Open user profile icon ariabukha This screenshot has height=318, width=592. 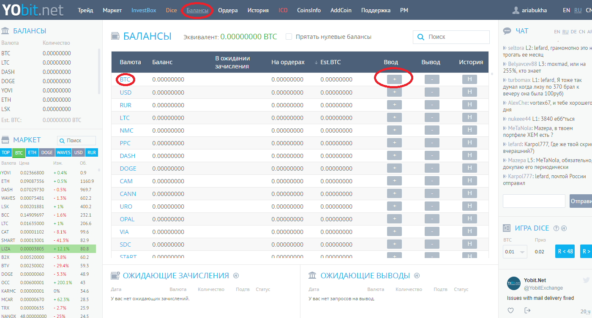pos(516,10)
